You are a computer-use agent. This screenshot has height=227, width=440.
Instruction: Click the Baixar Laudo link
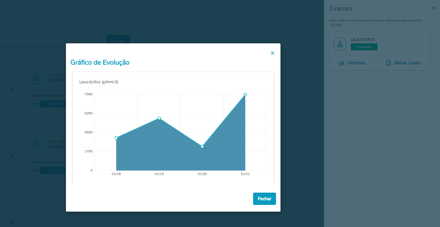tap(408, 63)
